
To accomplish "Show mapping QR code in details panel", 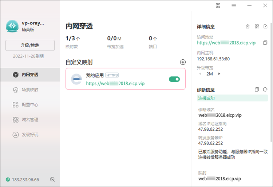I will pos(257,27).
